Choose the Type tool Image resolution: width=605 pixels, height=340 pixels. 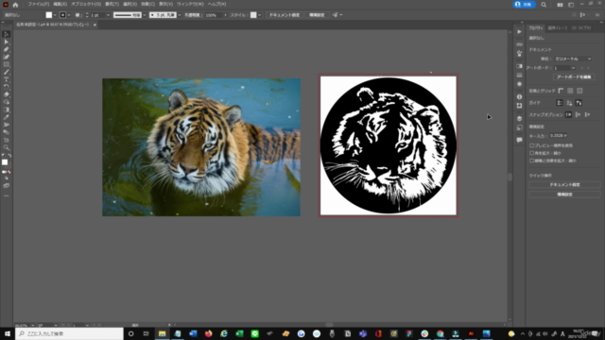[7, 79]
